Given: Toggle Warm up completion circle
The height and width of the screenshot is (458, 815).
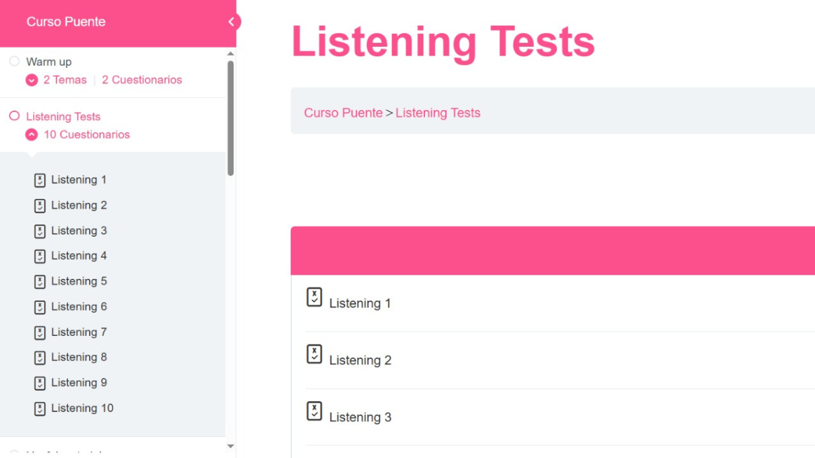Looking at the screenshot, I should (14, 62).
